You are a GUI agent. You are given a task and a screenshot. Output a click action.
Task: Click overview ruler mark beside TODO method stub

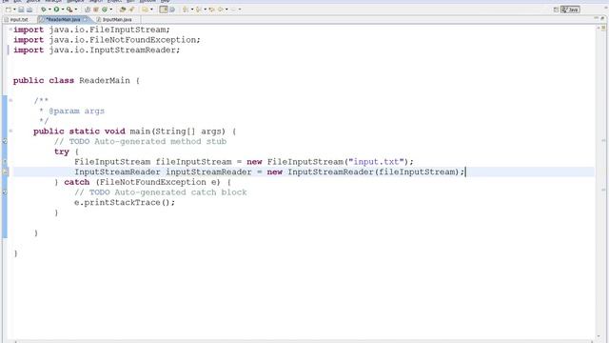(x=603, y=141)
